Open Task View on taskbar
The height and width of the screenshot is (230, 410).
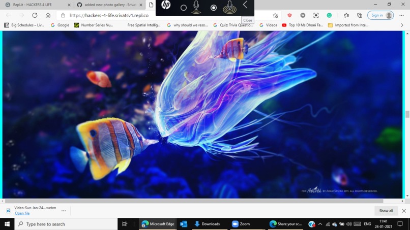point(125,224)
